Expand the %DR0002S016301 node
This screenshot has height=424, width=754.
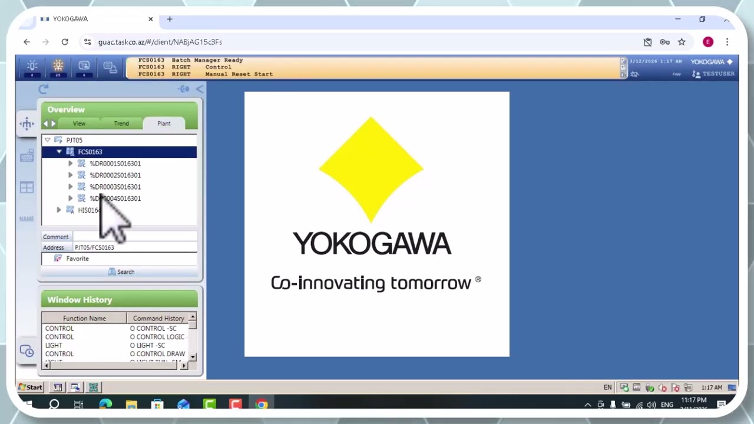click(x=71, y=175)
